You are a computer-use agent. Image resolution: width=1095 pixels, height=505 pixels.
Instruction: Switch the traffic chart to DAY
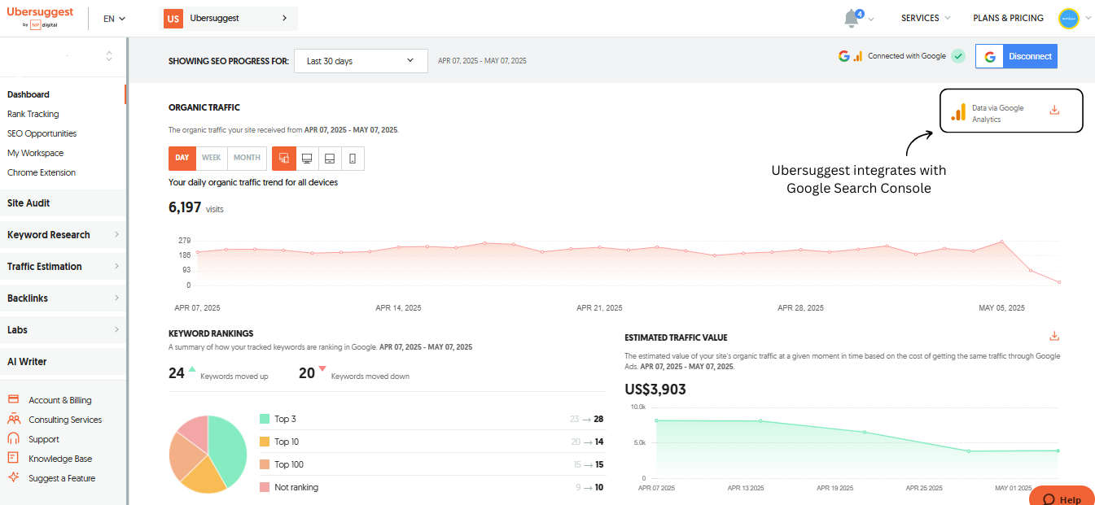point(182,158)
